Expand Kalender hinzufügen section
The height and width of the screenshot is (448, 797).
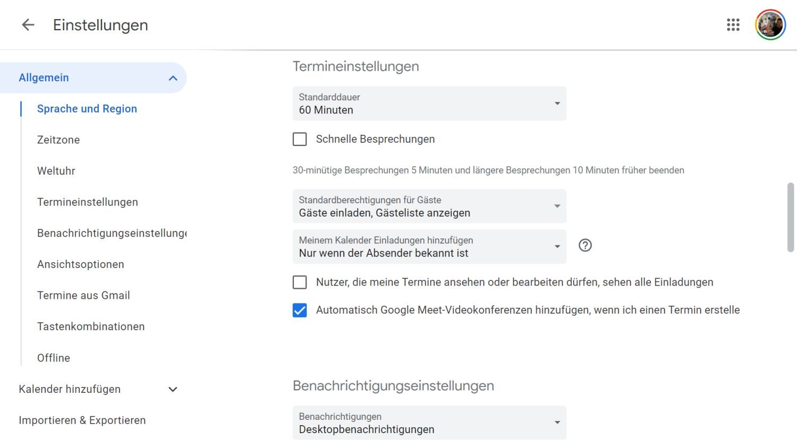(x=173, y=389)
